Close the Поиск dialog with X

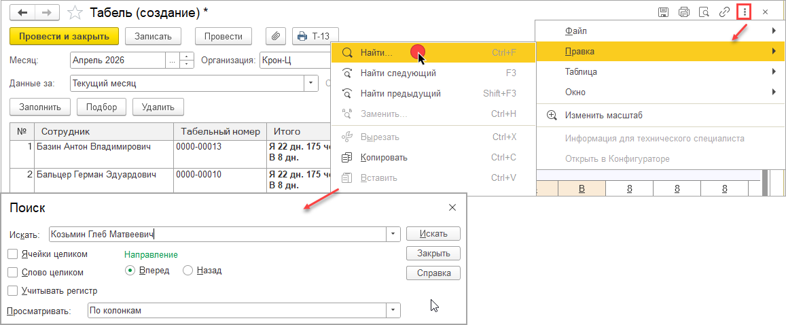(452, 207)
